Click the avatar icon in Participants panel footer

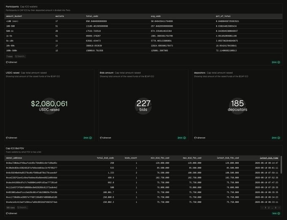click(x=7, y=62)
